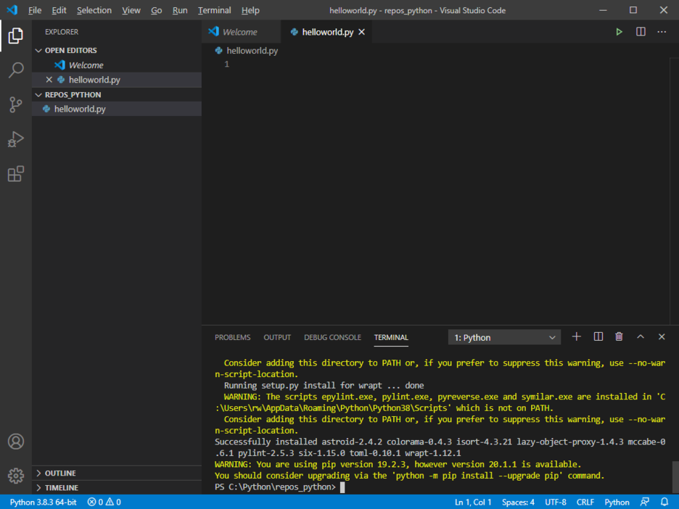Open the Selection menu
The image size is (679, 509).
[x=94, y=10]
